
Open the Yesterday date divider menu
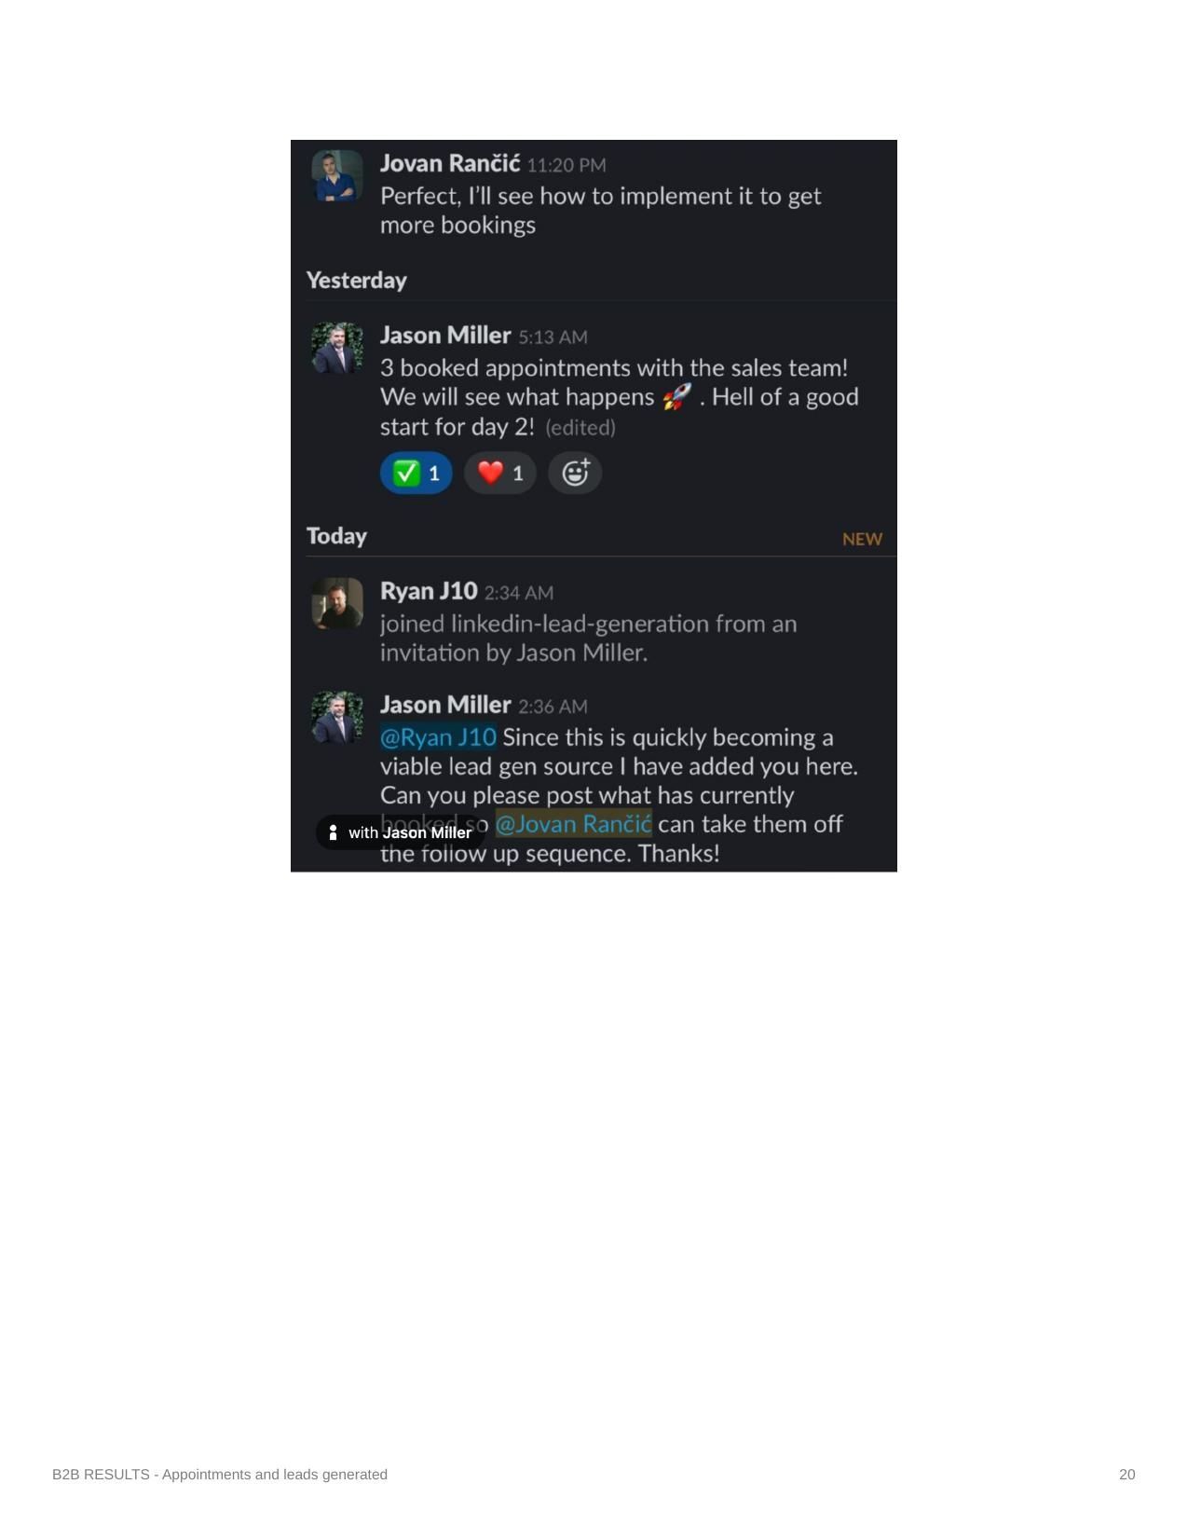(357, 281)
